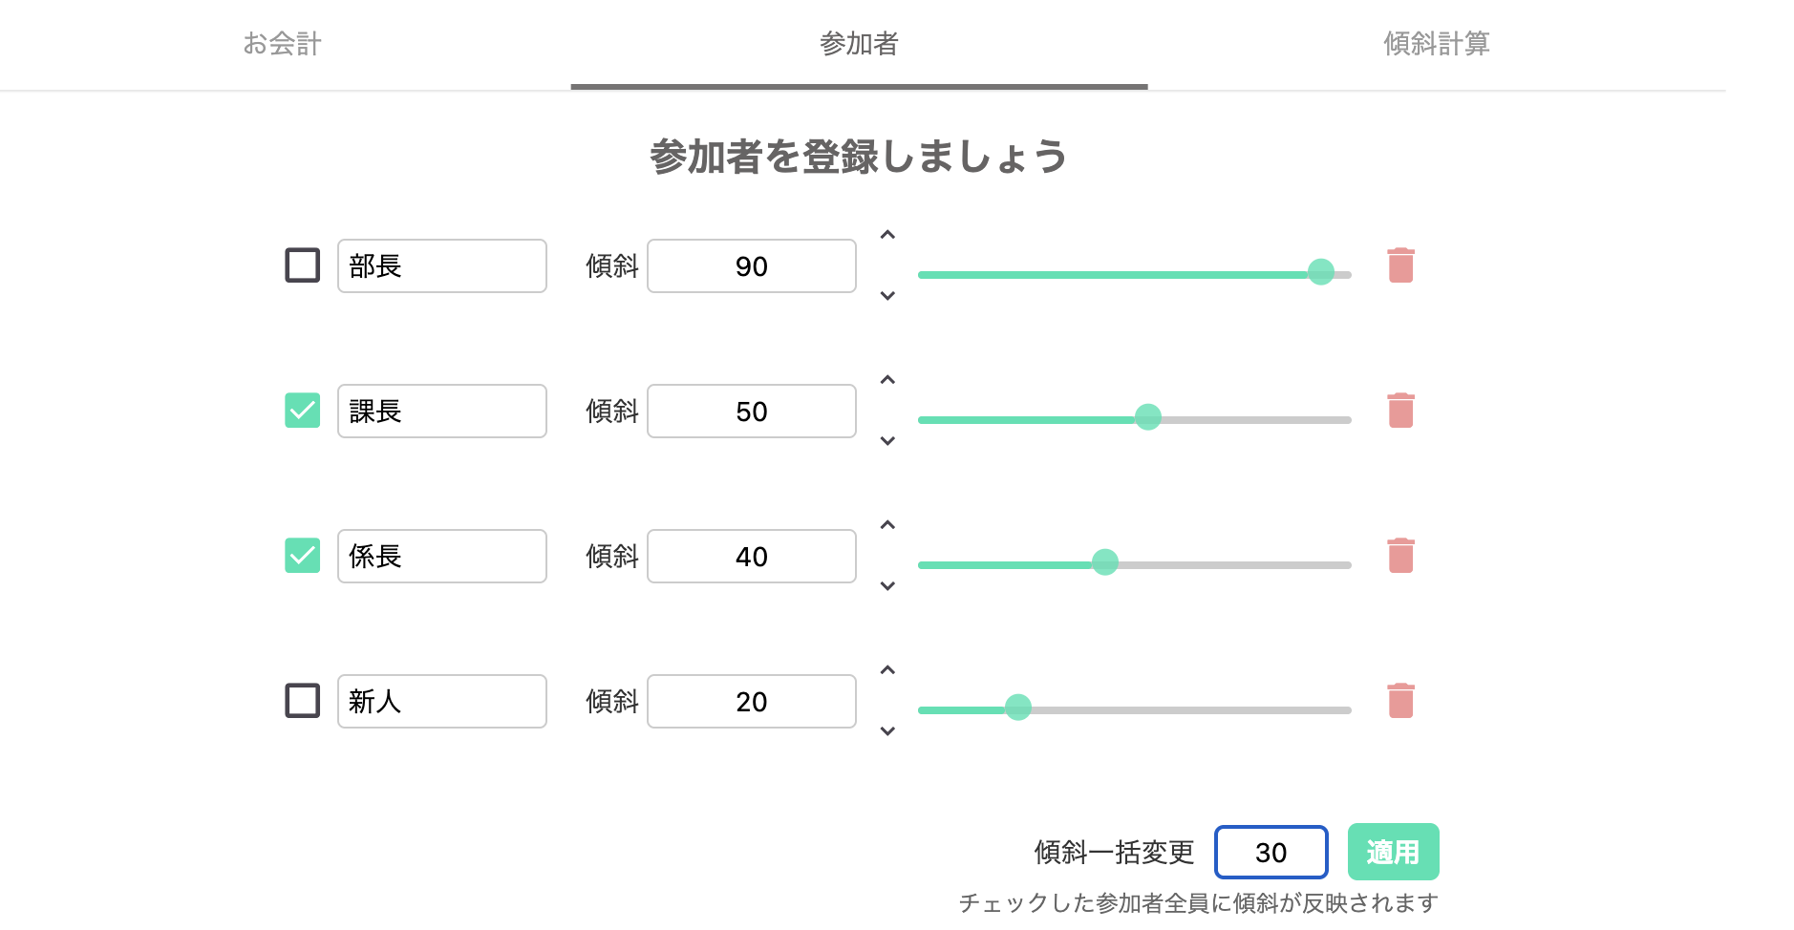
Task: Increase 新人's 傾斜 with up chevron
Action: point(887,670)
